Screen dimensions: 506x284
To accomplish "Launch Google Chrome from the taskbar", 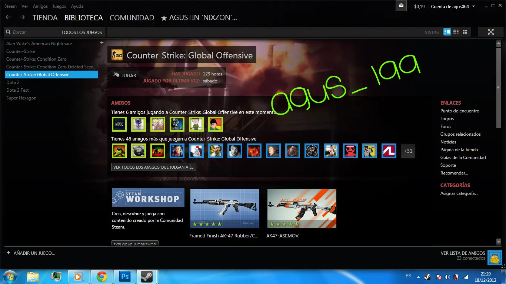I will click(102, 277).
